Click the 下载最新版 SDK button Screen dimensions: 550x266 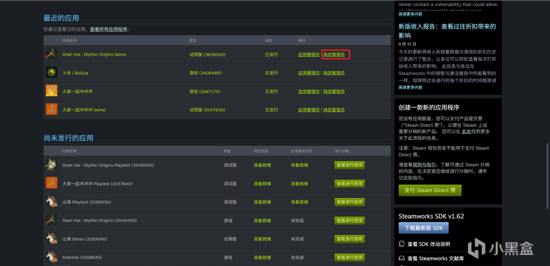point(424,228)
